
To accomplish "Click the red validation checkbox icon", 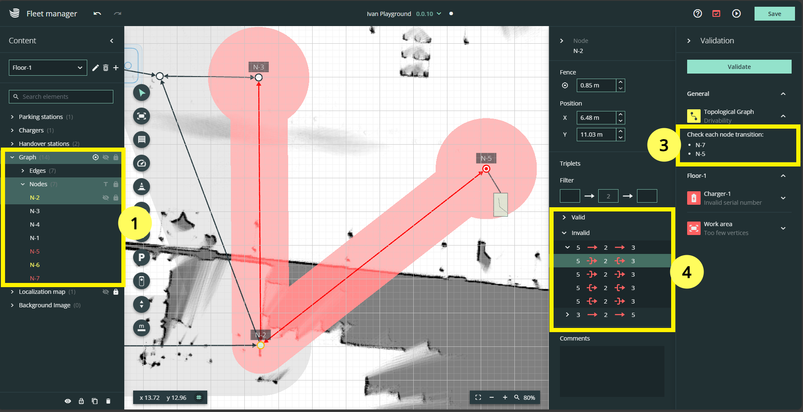I will (717, 13).
